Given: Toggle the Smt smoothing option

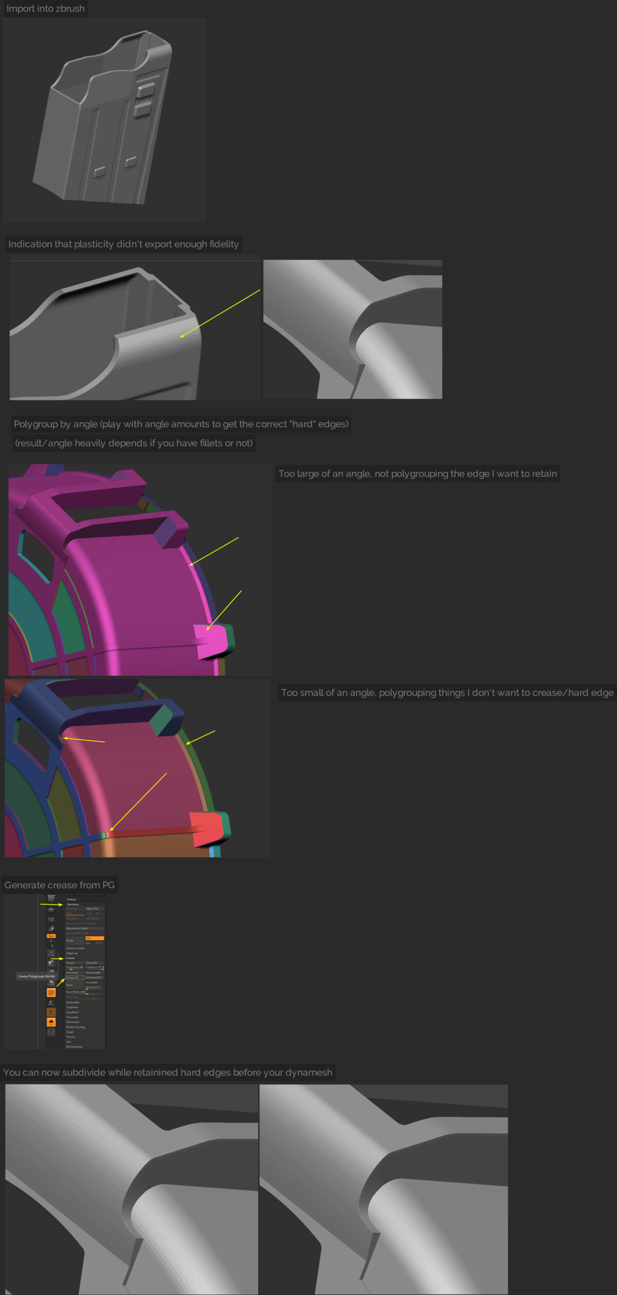Looking at the screenshot, I should pyautogui.click(x=95, y=938).
